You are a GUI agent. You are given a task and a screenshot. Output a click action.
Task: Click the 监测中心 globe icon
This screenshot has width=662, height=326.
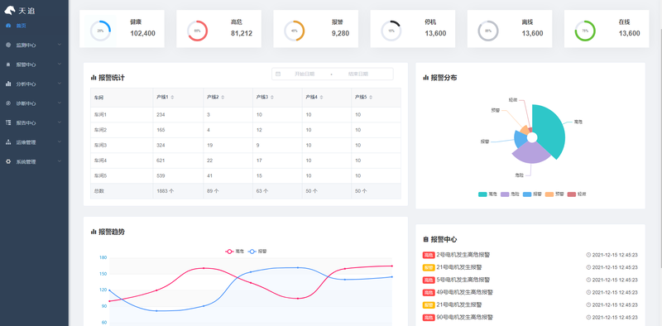[x=8, y=45]
